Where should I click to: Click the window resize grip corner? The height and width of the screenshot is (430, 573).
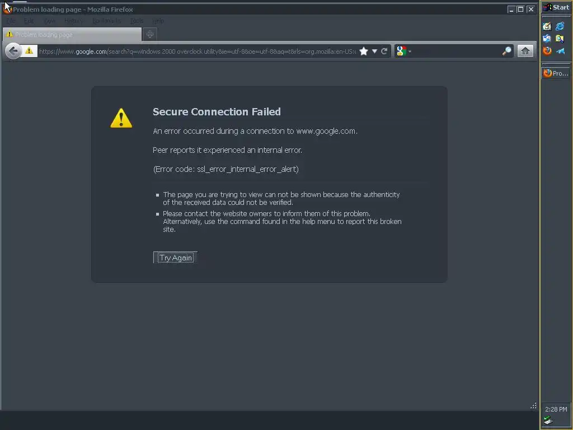click(533, 405)
